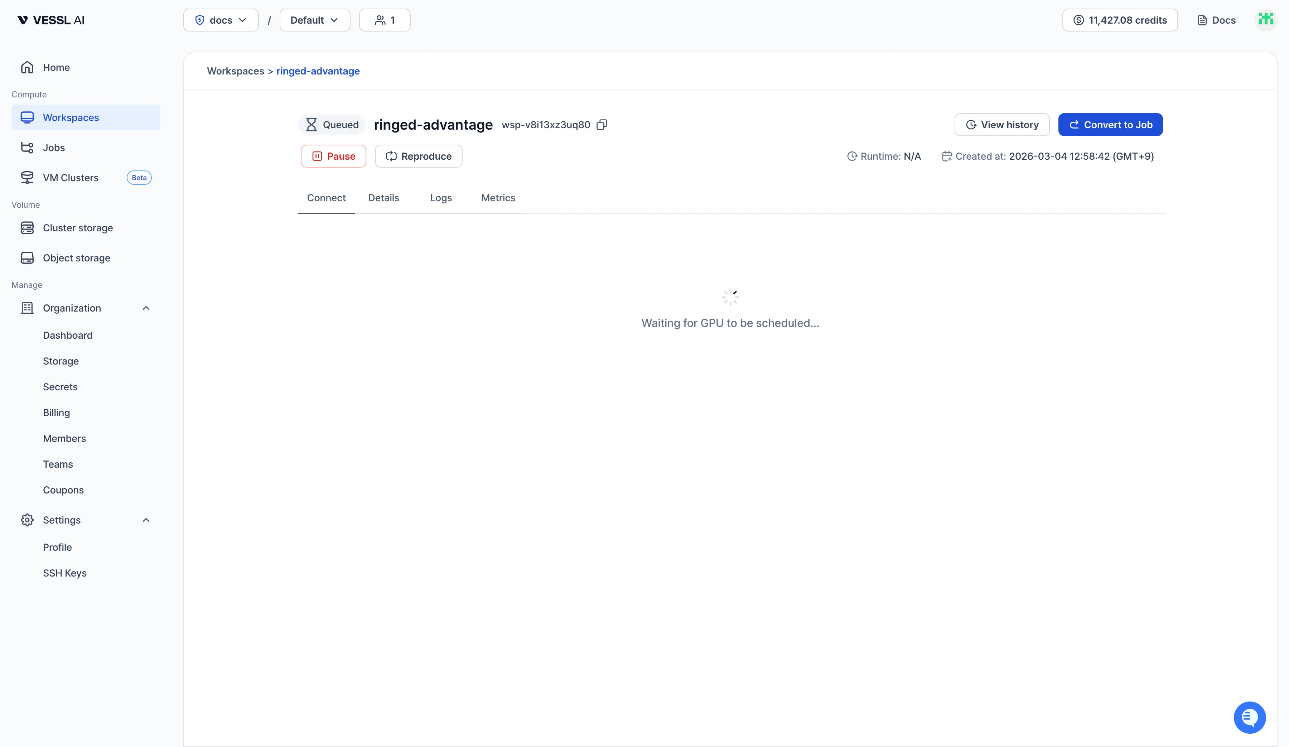Click the View history button
Image resolution: width=1289 pixels, height=747 pixels.
(1002, 125)
